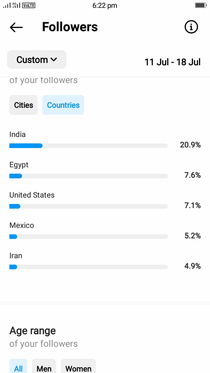The image size is (210, 373).
Task: Tap the Iran progress bar
Action: (89, 267)
